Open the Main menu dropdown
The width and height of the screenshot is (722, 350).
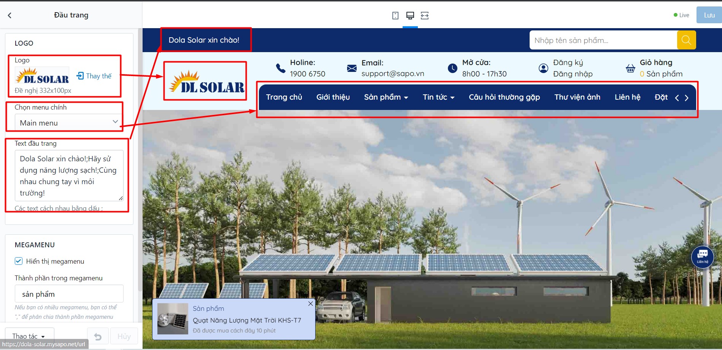coord(69,123)
